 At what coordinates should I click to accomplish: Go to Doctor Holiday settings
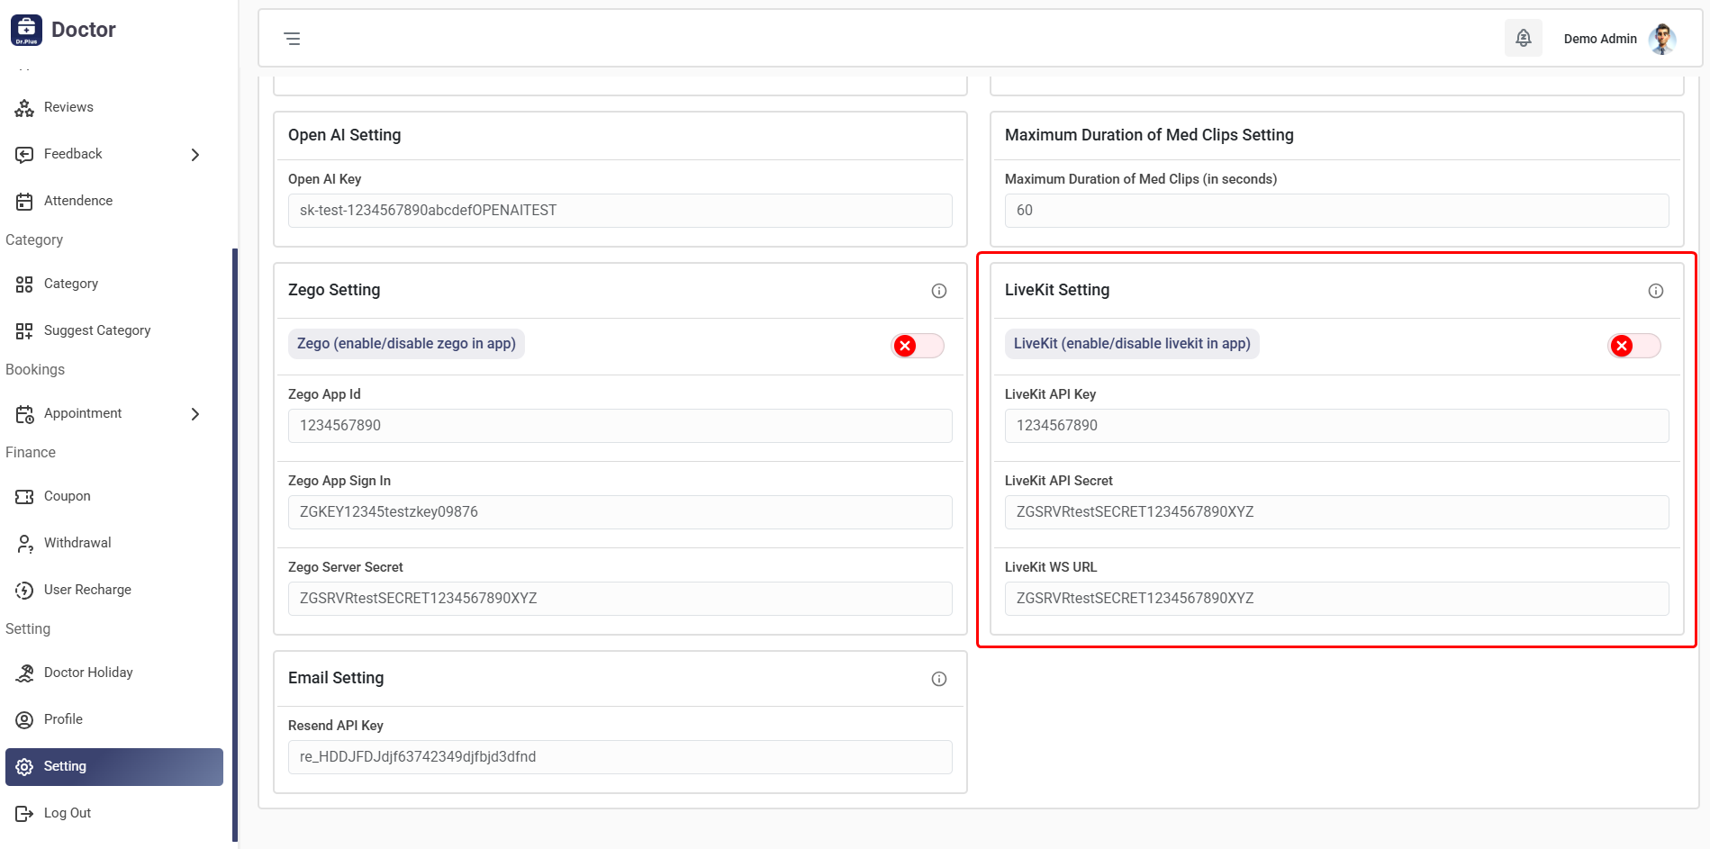click(88, 673)
